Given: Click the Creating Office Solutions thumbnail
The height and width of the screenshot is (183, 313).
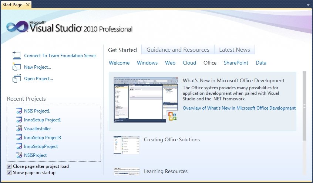Looking at the screenshot, I should [x=127, y=145].
